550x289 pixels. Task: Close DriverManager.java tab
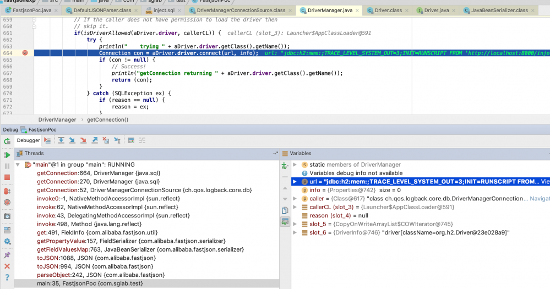[x=357, y=10]
